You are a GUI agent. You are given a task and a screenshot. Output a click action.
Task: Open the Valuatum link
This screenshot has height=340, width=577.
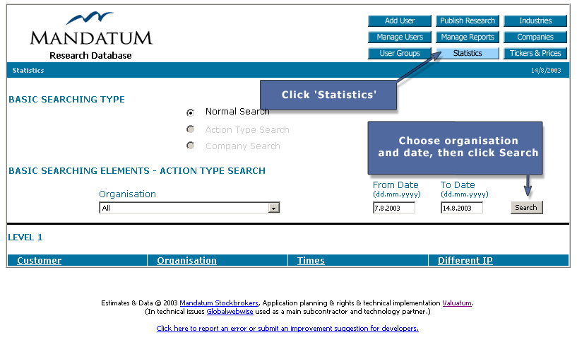[457, 303]
